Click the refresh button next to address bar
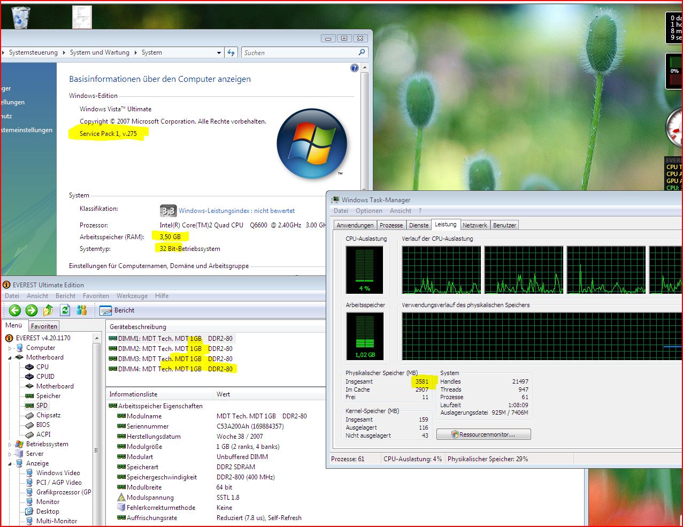This screenshot has width=683, height=527. [x=231, y=52]
